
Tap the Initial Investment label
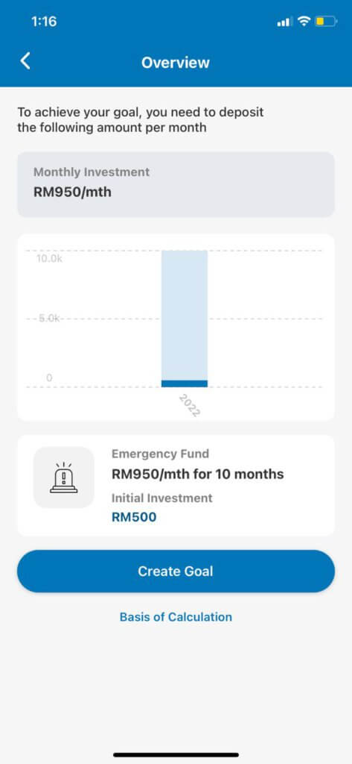[x=162, y=498]
